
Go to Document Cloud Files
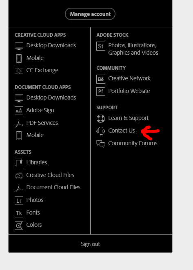[x=53, y=187]
